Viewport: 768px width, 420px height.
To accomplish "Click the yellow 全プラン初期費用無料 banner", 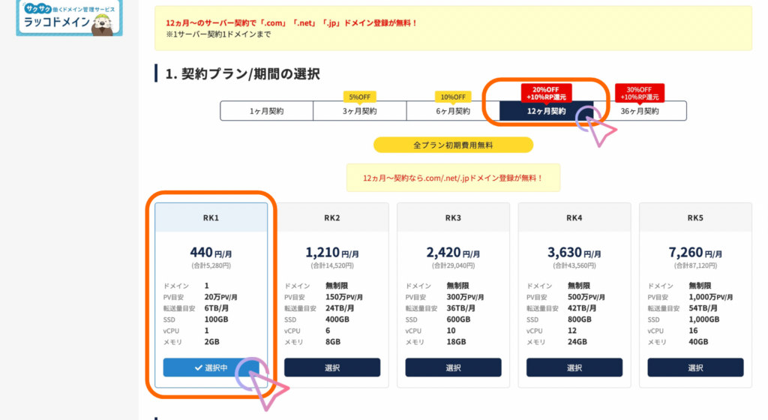I will coord(453,145).
